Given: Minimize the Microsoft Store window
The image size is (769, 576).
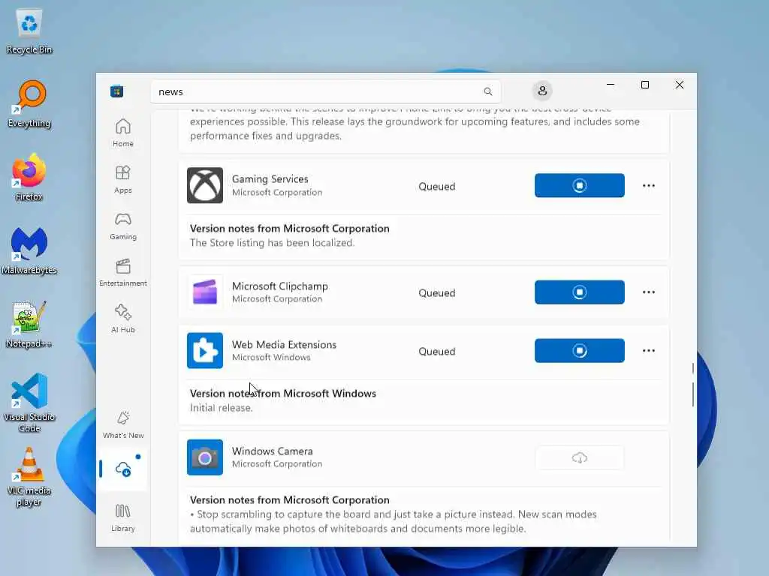Looking at the screenshot, I should point(611,85).
